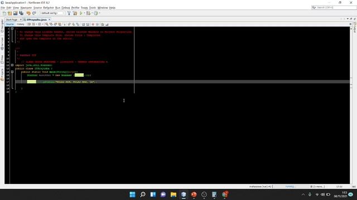Image resolution: width=357 pixels, height=200 pixels.
Task: Open the Profile menu
Action: click(75, 8)
